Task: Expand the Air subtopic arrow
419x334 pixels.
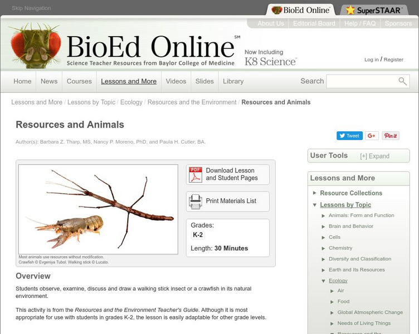Action: coord(332,291)
